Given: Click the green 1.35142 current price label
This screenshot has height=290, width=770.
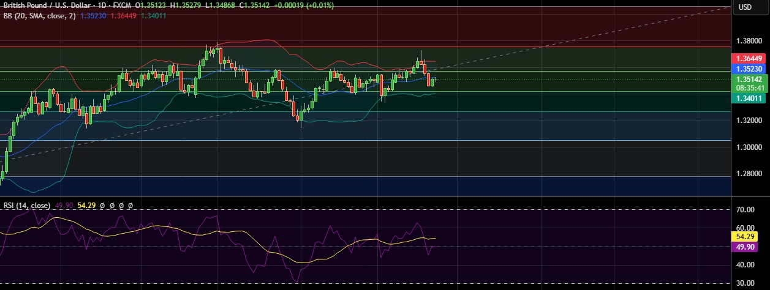Looking at the screenshot, I should point(750,79).
